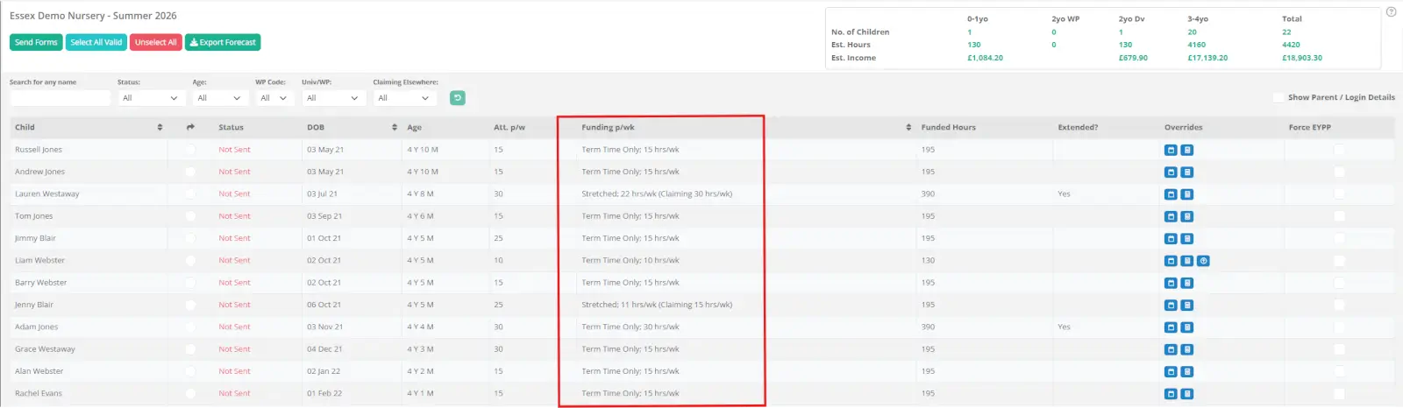The image size is (1403, 408).
Task: Open calendar override for Jenny Blair
Action: [1170, 305]
